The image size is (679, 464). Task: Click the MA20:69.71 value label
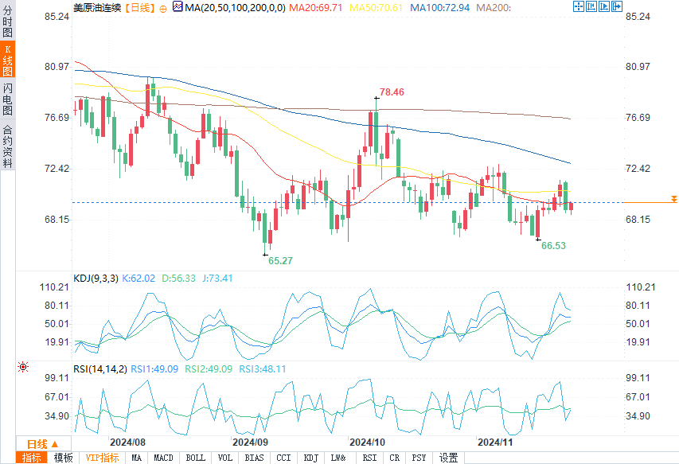tap(316, 7)
